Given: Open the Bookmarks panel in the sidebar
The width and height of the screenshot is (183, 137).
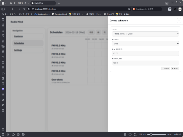Looking at the screenshot, I should (3, 20).
